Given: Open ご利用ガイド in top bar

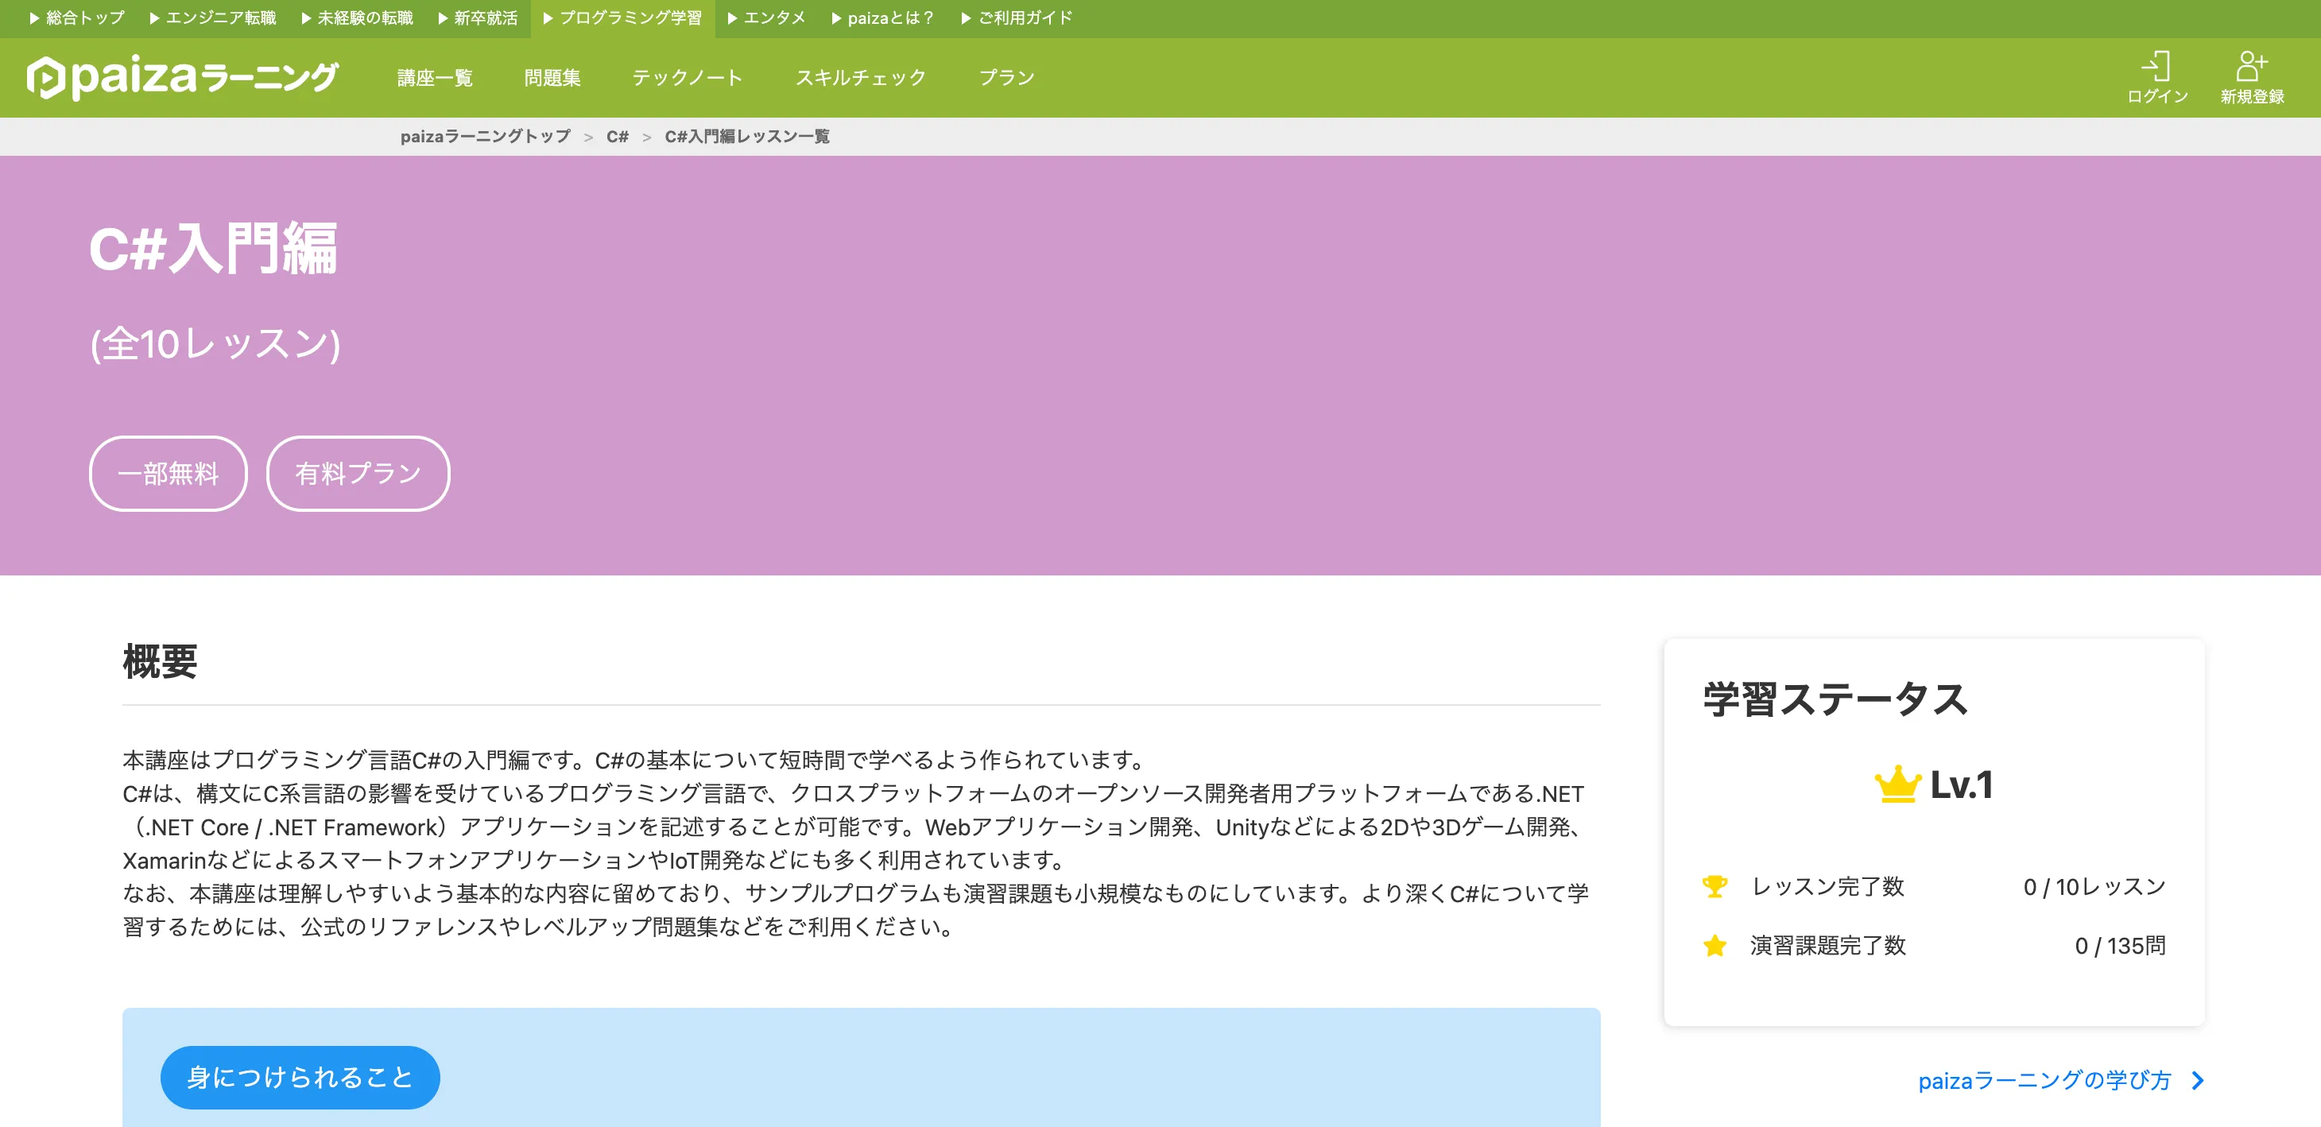Looking at the screenshot, I should pyautogui.click(x=1017, y=18).
